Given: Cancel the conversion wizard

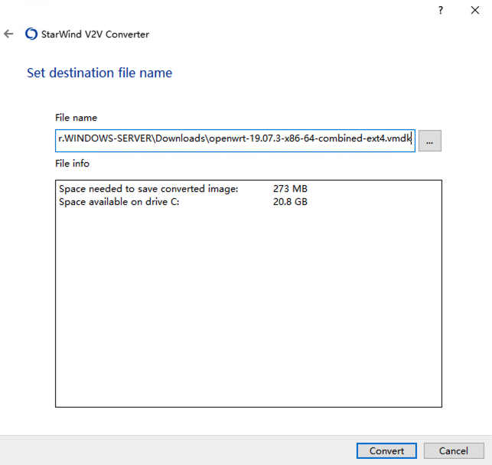Looking at the screenshot, I should pos(454,451).
